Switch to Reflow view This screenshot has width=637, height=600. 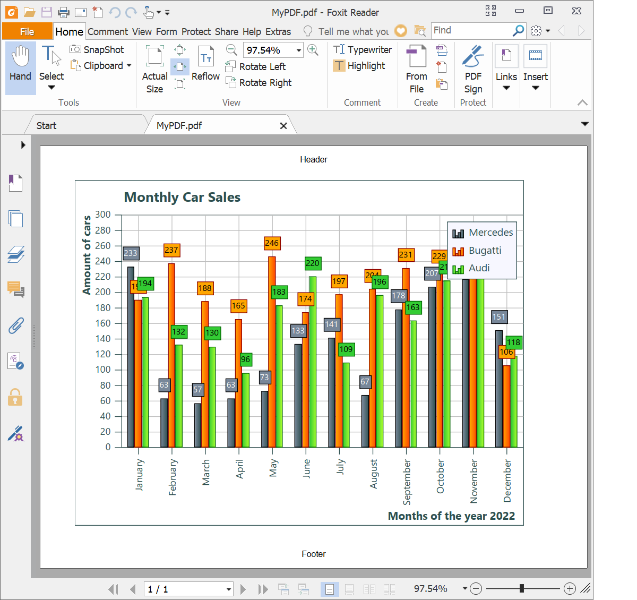click(205, 64)
